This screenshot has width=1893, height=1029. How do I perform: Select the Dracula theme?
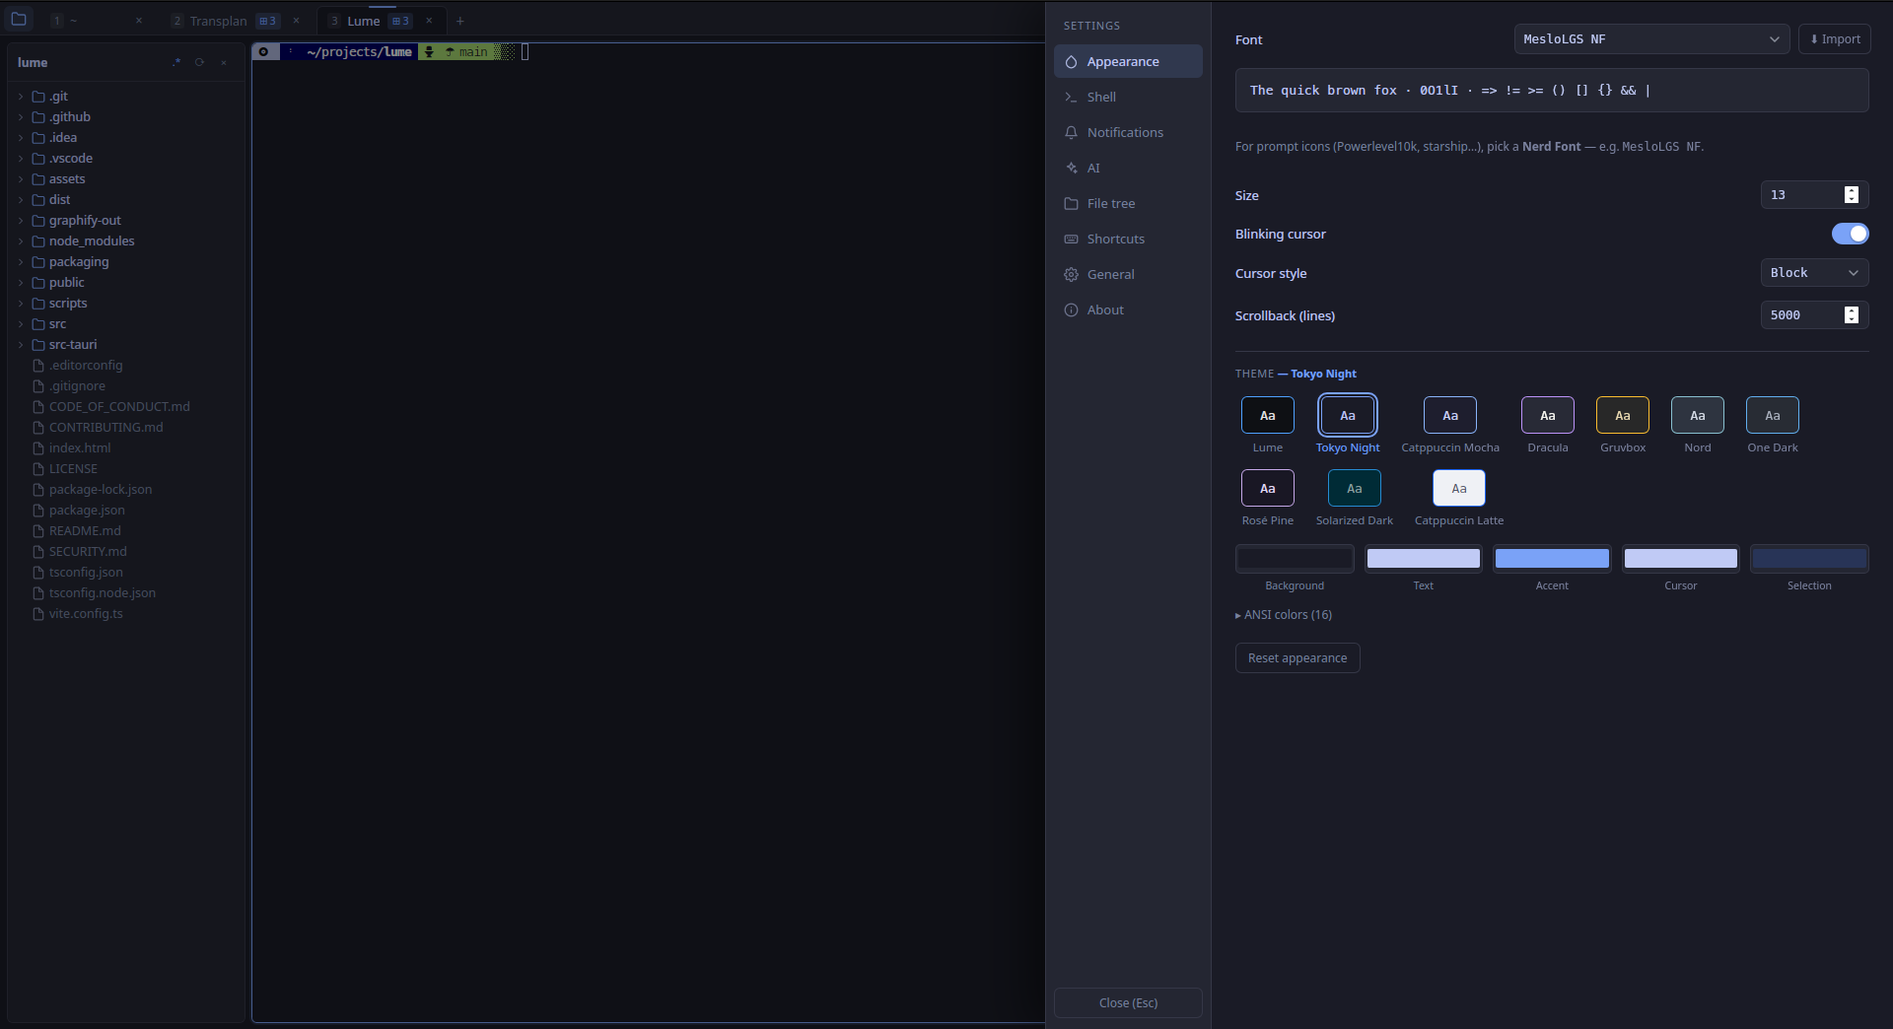(1548, 415)
